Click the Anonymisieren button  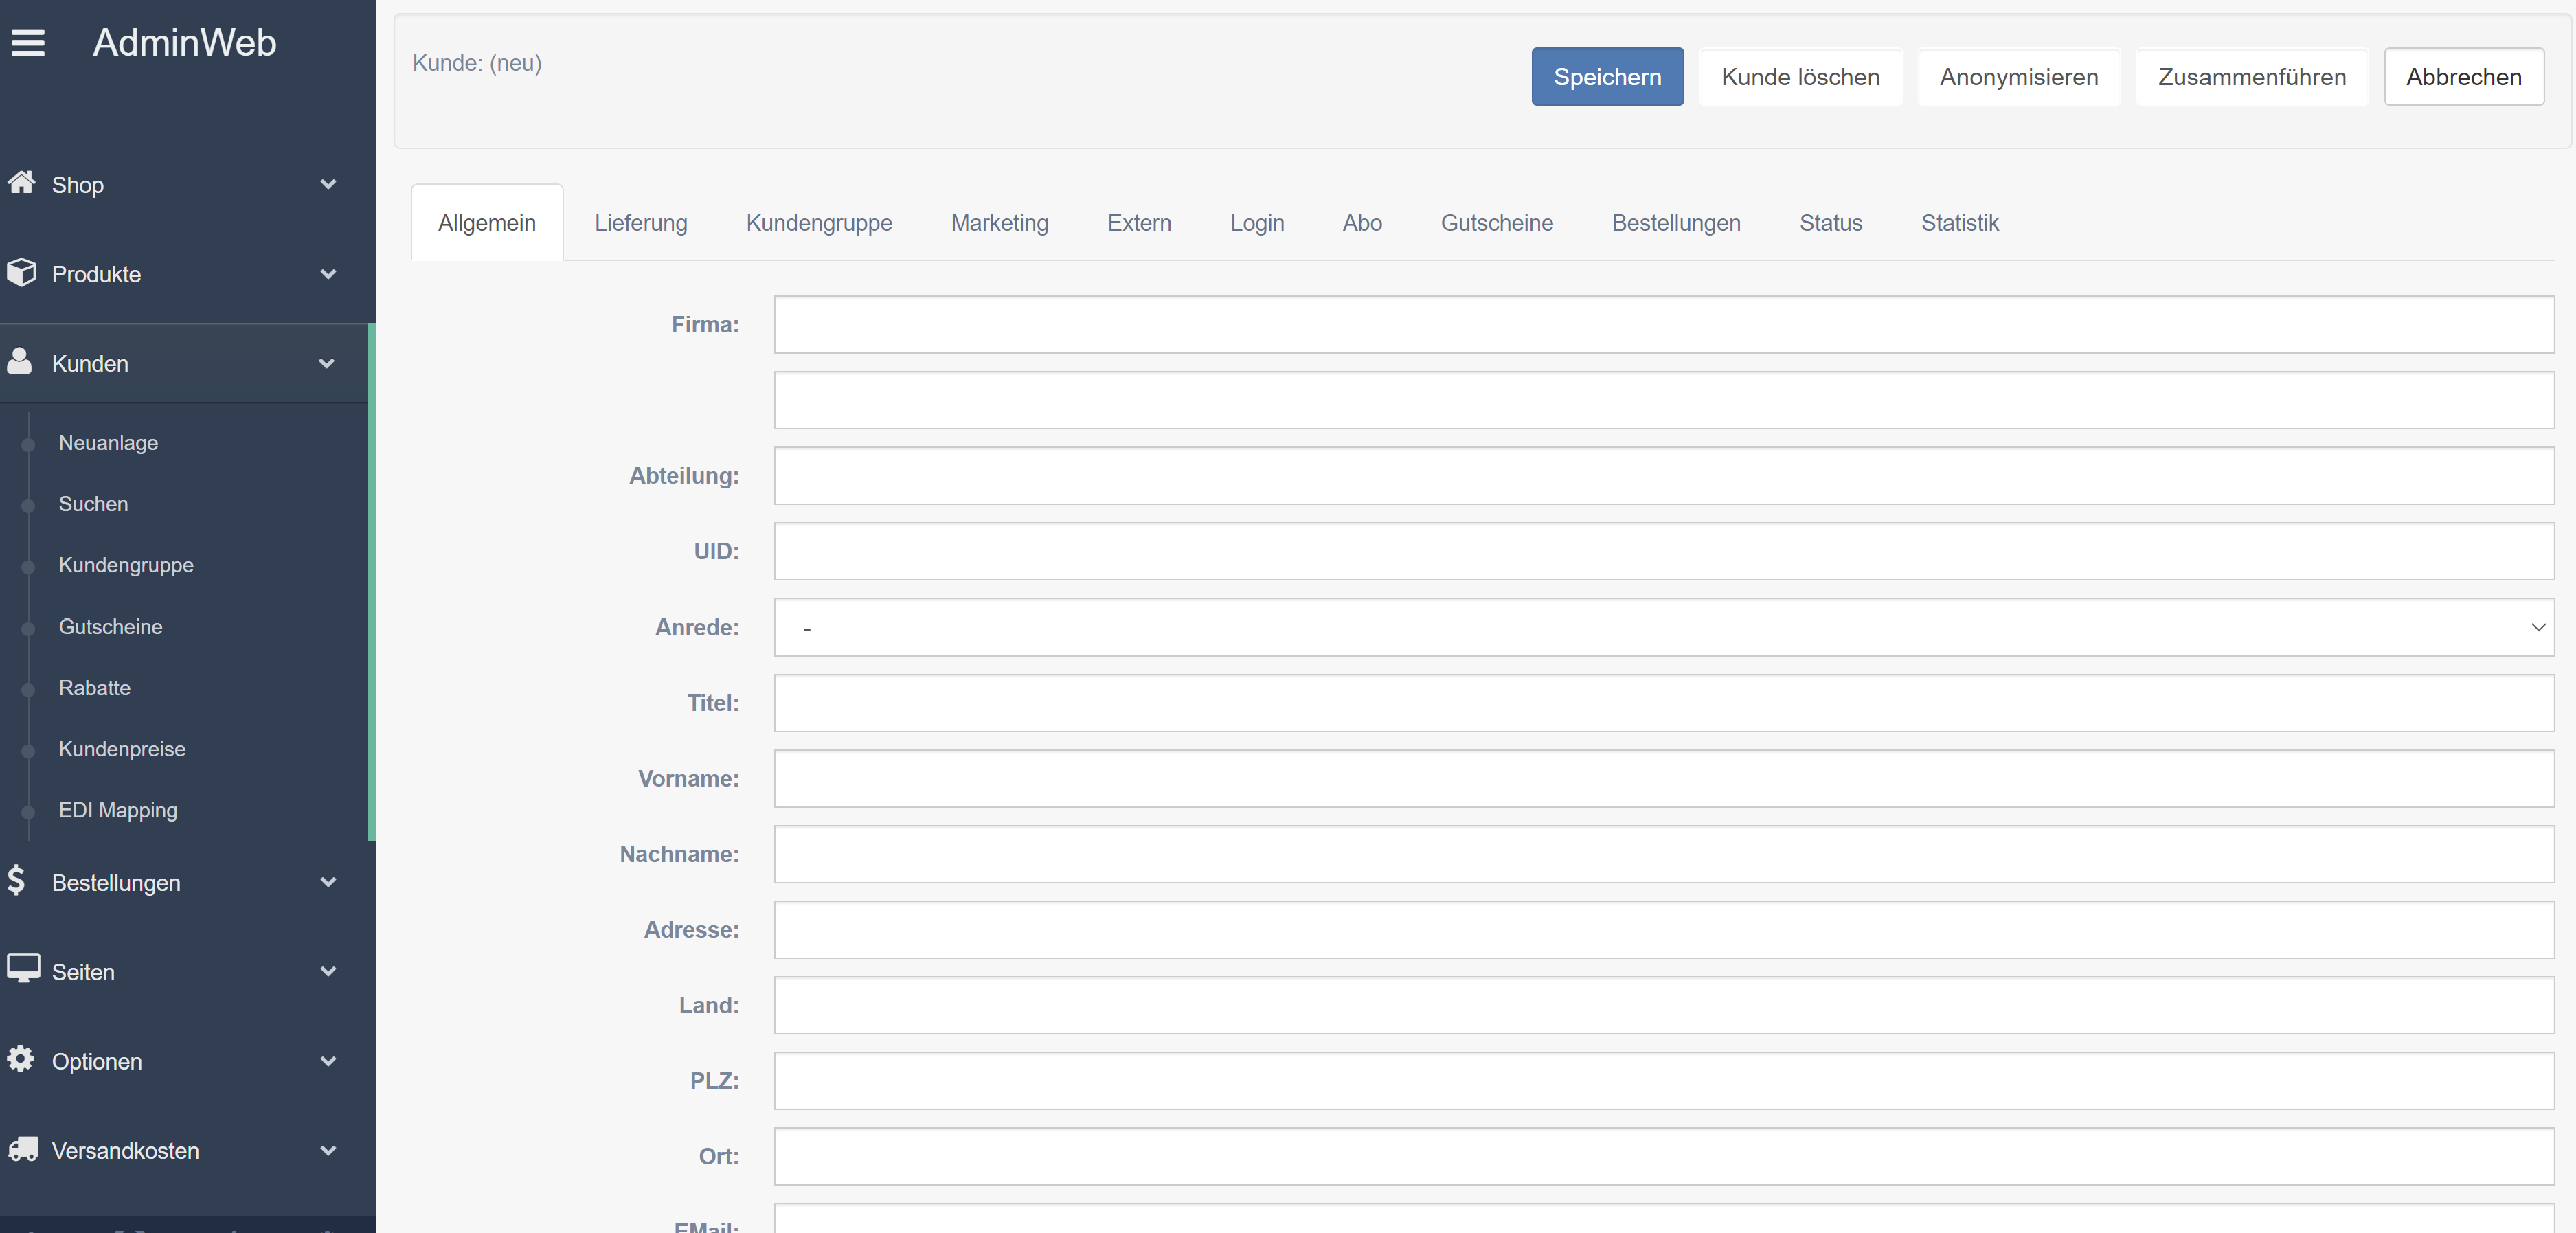click(x=2019, y=77)
